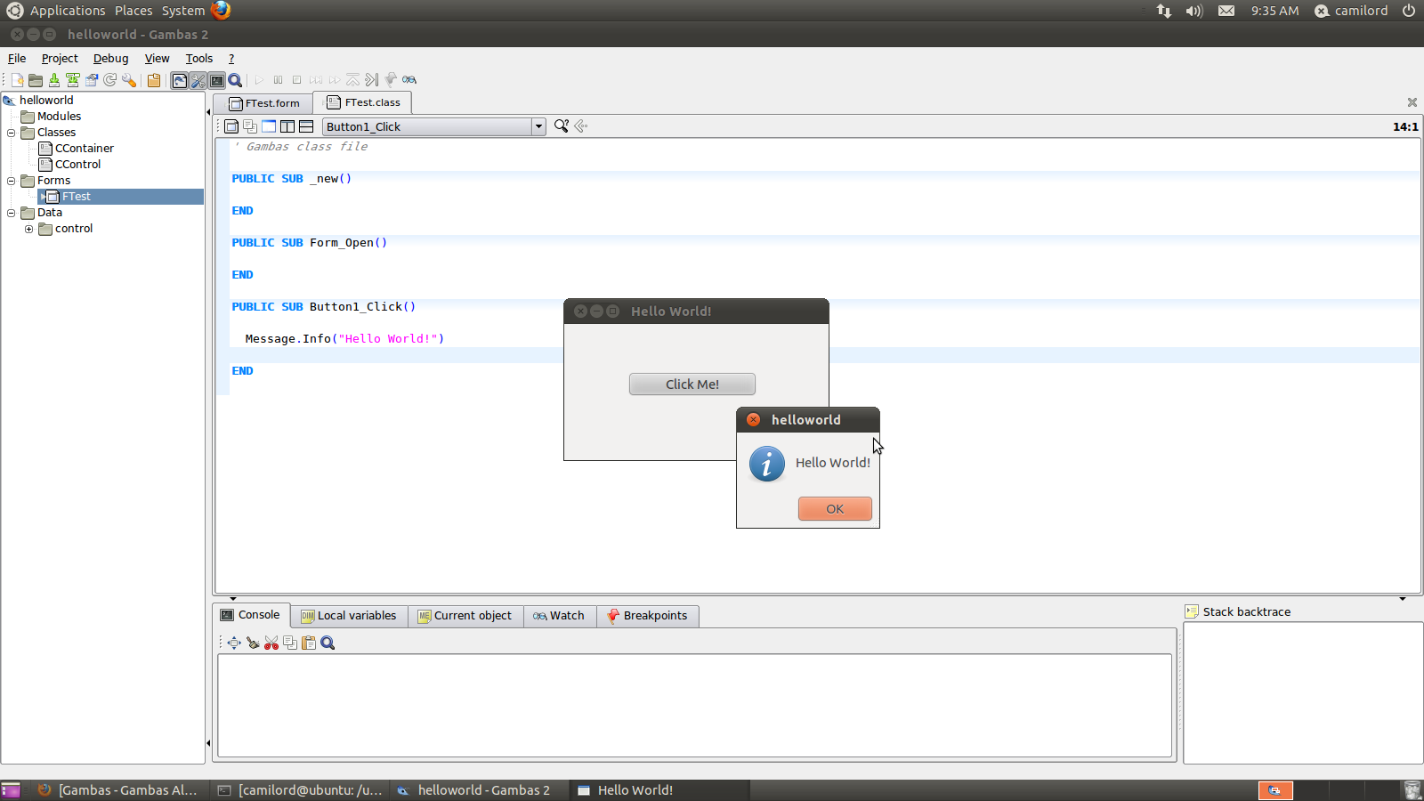This screenshot has width=1424, height=801.
Task: Click the Open project folder icon
Action: tap(36, 80)
